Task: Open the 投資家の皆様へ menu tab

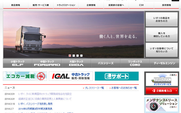Action: (116, 5)
